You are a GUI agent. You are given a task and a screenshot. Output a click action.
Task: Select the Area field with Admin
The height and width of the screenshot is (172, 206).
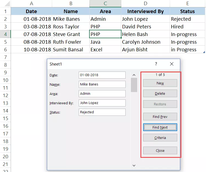click(102, 94)
